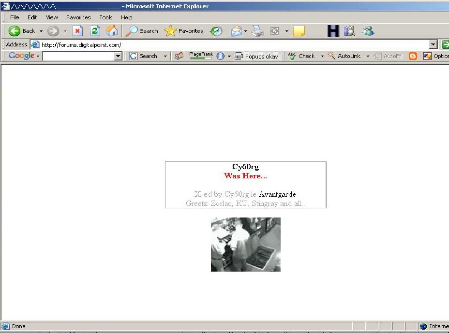Click the Google logo on the toolbar

[x=21, y=56]
